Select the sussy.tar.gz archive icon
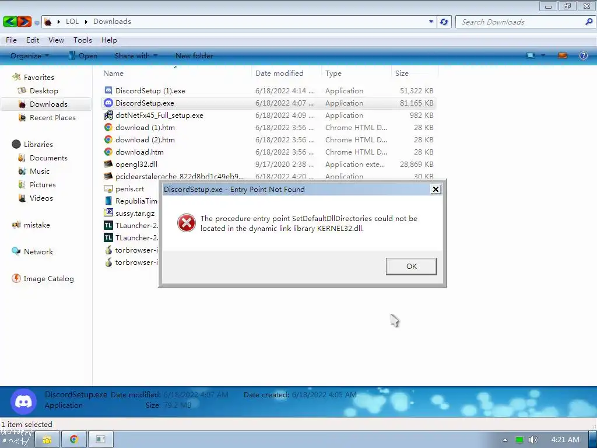597x448 pixels. coord(108,213)
